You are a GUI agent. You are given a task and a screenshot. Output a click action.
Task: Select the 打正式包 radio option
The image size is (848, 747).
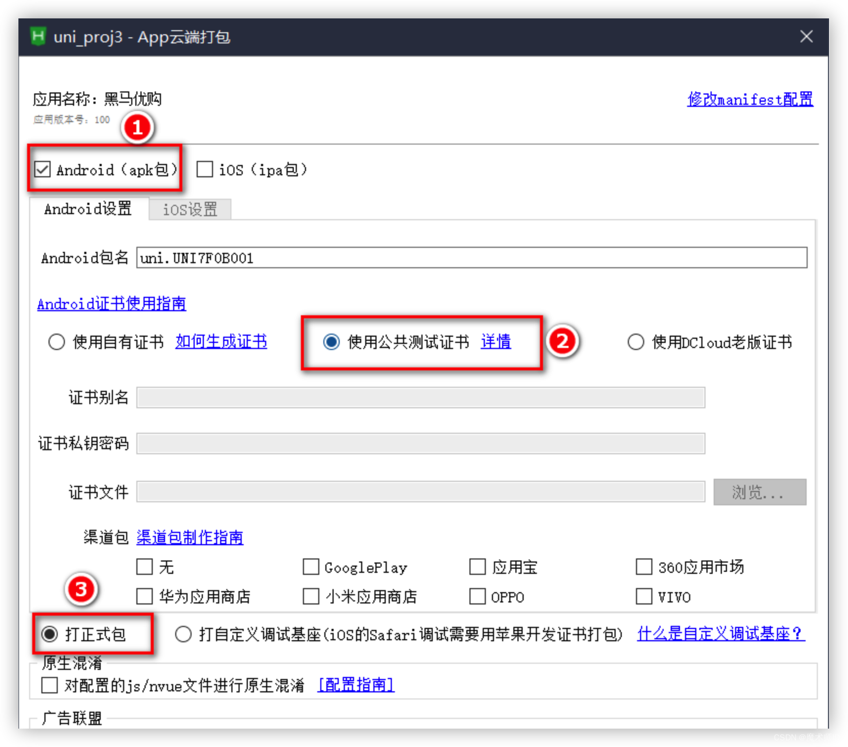pos(50,634)
